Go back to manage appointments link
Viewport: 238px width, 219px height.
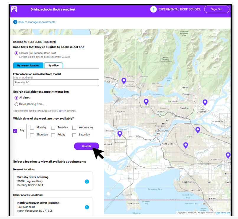click(37, 22)
